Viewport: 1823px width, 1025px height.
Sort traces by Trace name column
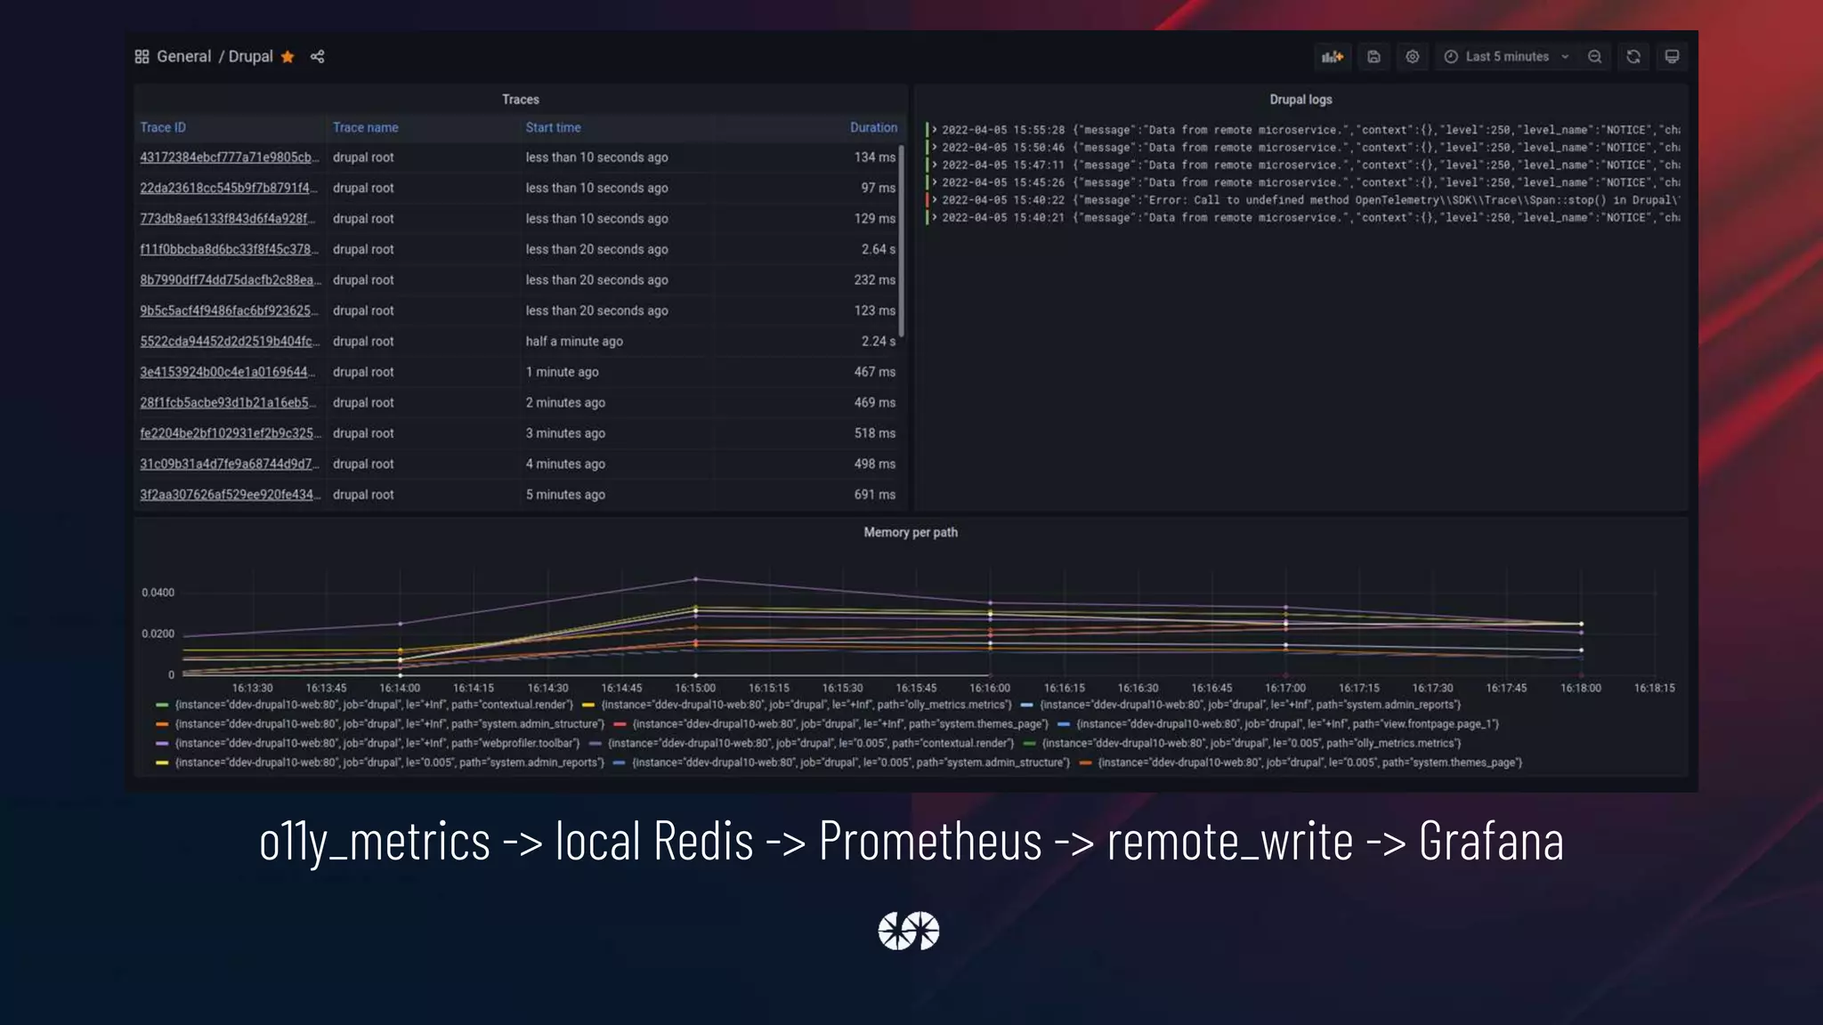pyautogui.click(x=366, y=127)
